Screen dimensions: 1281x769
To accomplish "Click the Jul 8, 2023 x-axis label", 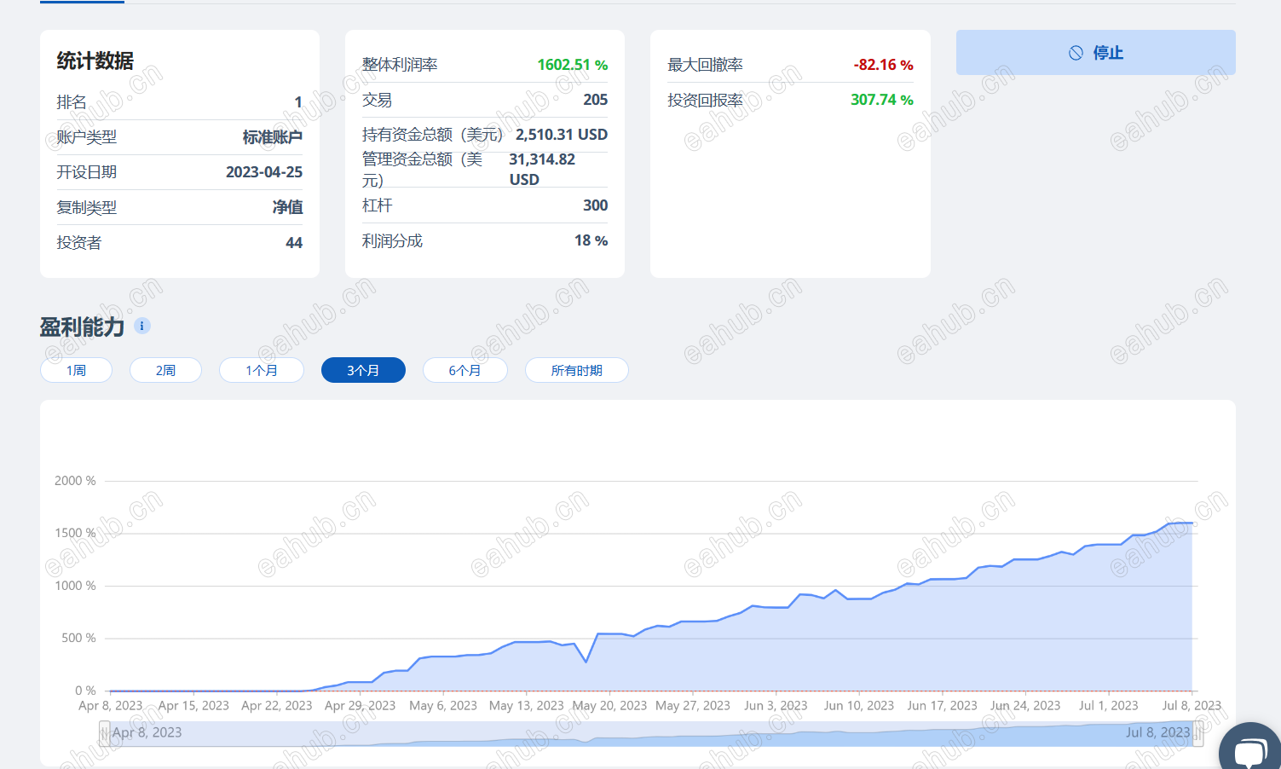I will pyautogui.click(x=1192, y=706).
